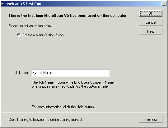This screenshot has height=128, width=168.
Task: Select the Create a New Version 5 Job radio button
Action: pyautogui.click(x=19, y=35)
